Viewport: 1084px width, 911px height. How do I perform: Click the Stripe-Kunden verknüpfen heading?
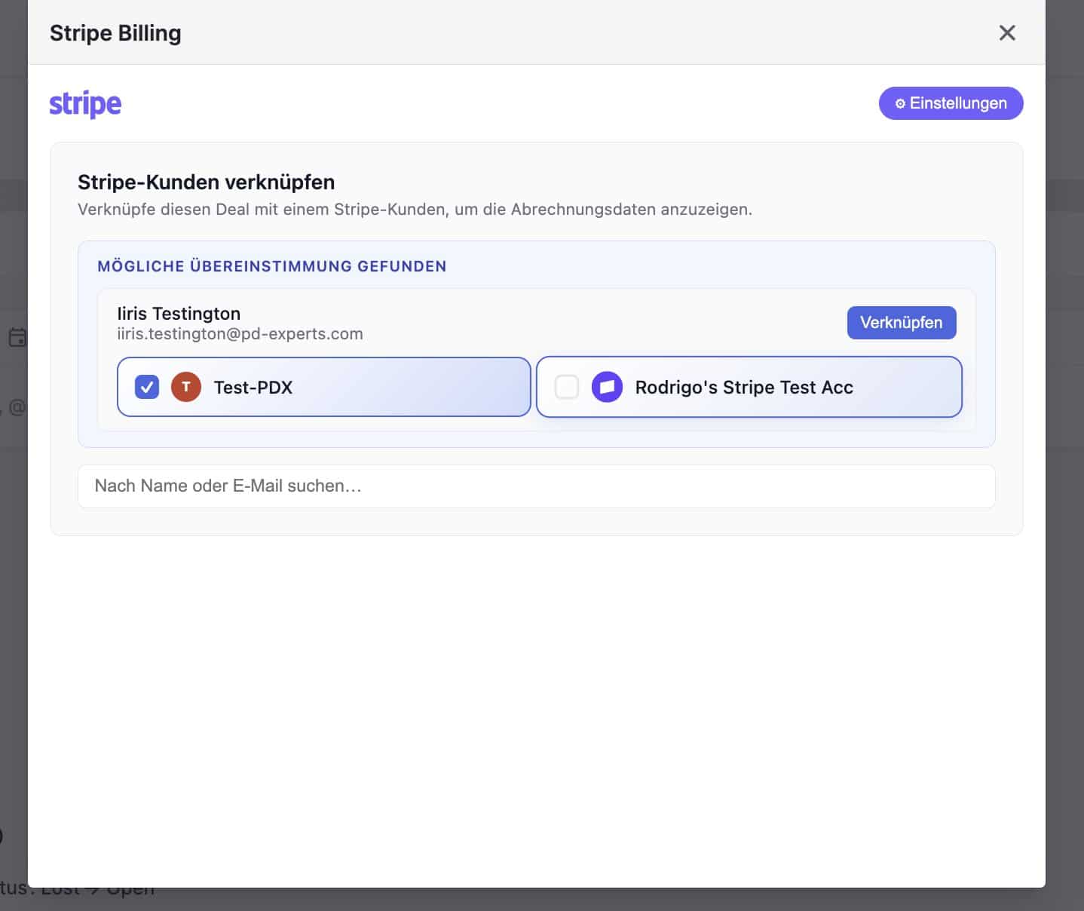click(206, 183)
